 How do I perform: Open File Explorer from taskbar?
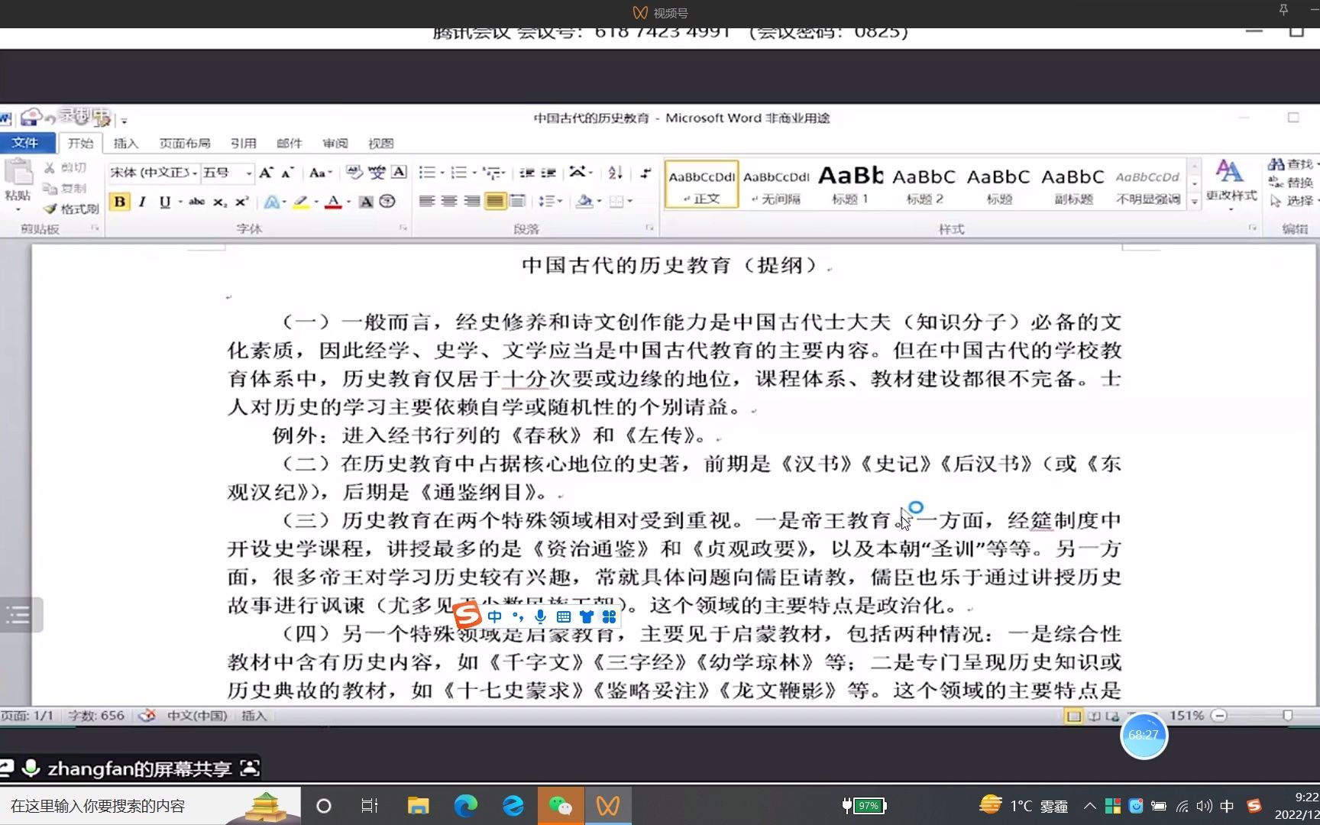click(418, 806)
